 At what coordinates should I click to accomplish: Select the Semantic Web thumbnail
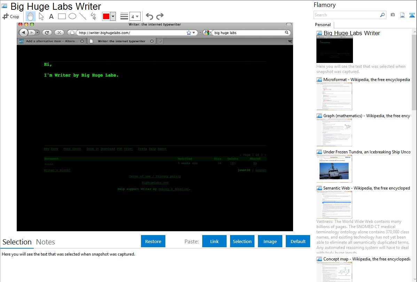coord(334,205)
